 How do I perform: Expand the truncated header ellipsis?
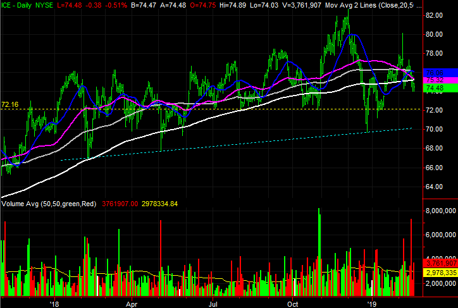pos(419,6)
